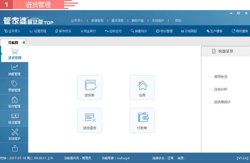Viewport: 250px width, 163px height.
Task: Select 销售管理 in the sidebar
Action: pyautogui.click(x=14, y=70)
